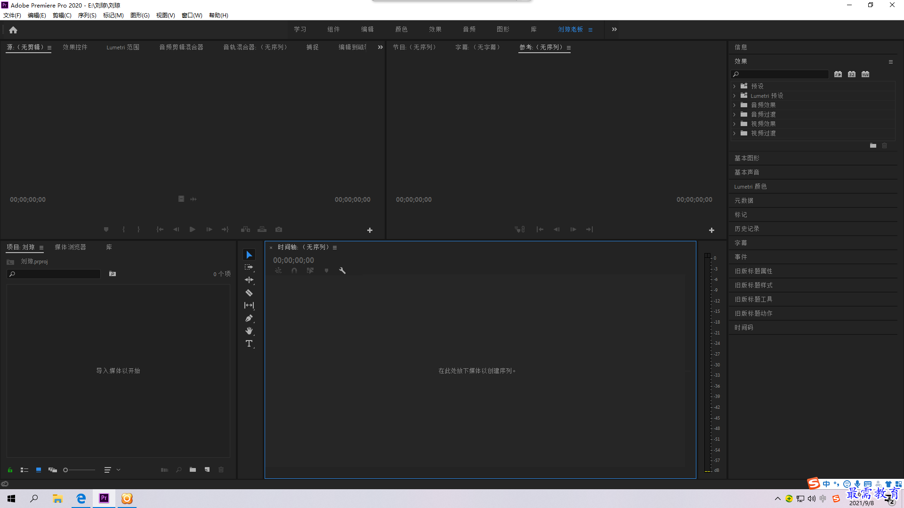Click the project search field
904x508 pixels.
point(54,274)
